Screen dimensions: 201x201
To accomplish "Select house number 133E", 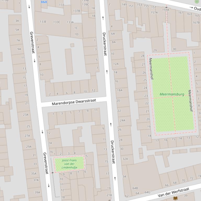I will point(43,22).
